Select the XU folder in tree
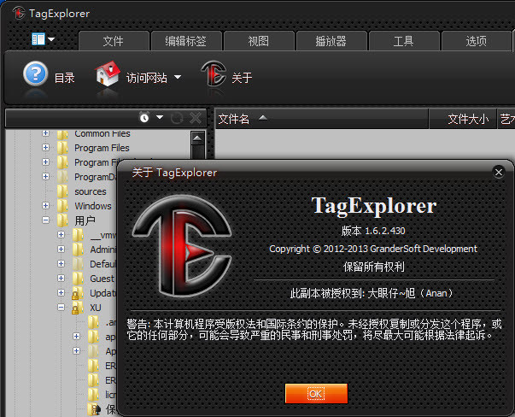 click(96, 308)
